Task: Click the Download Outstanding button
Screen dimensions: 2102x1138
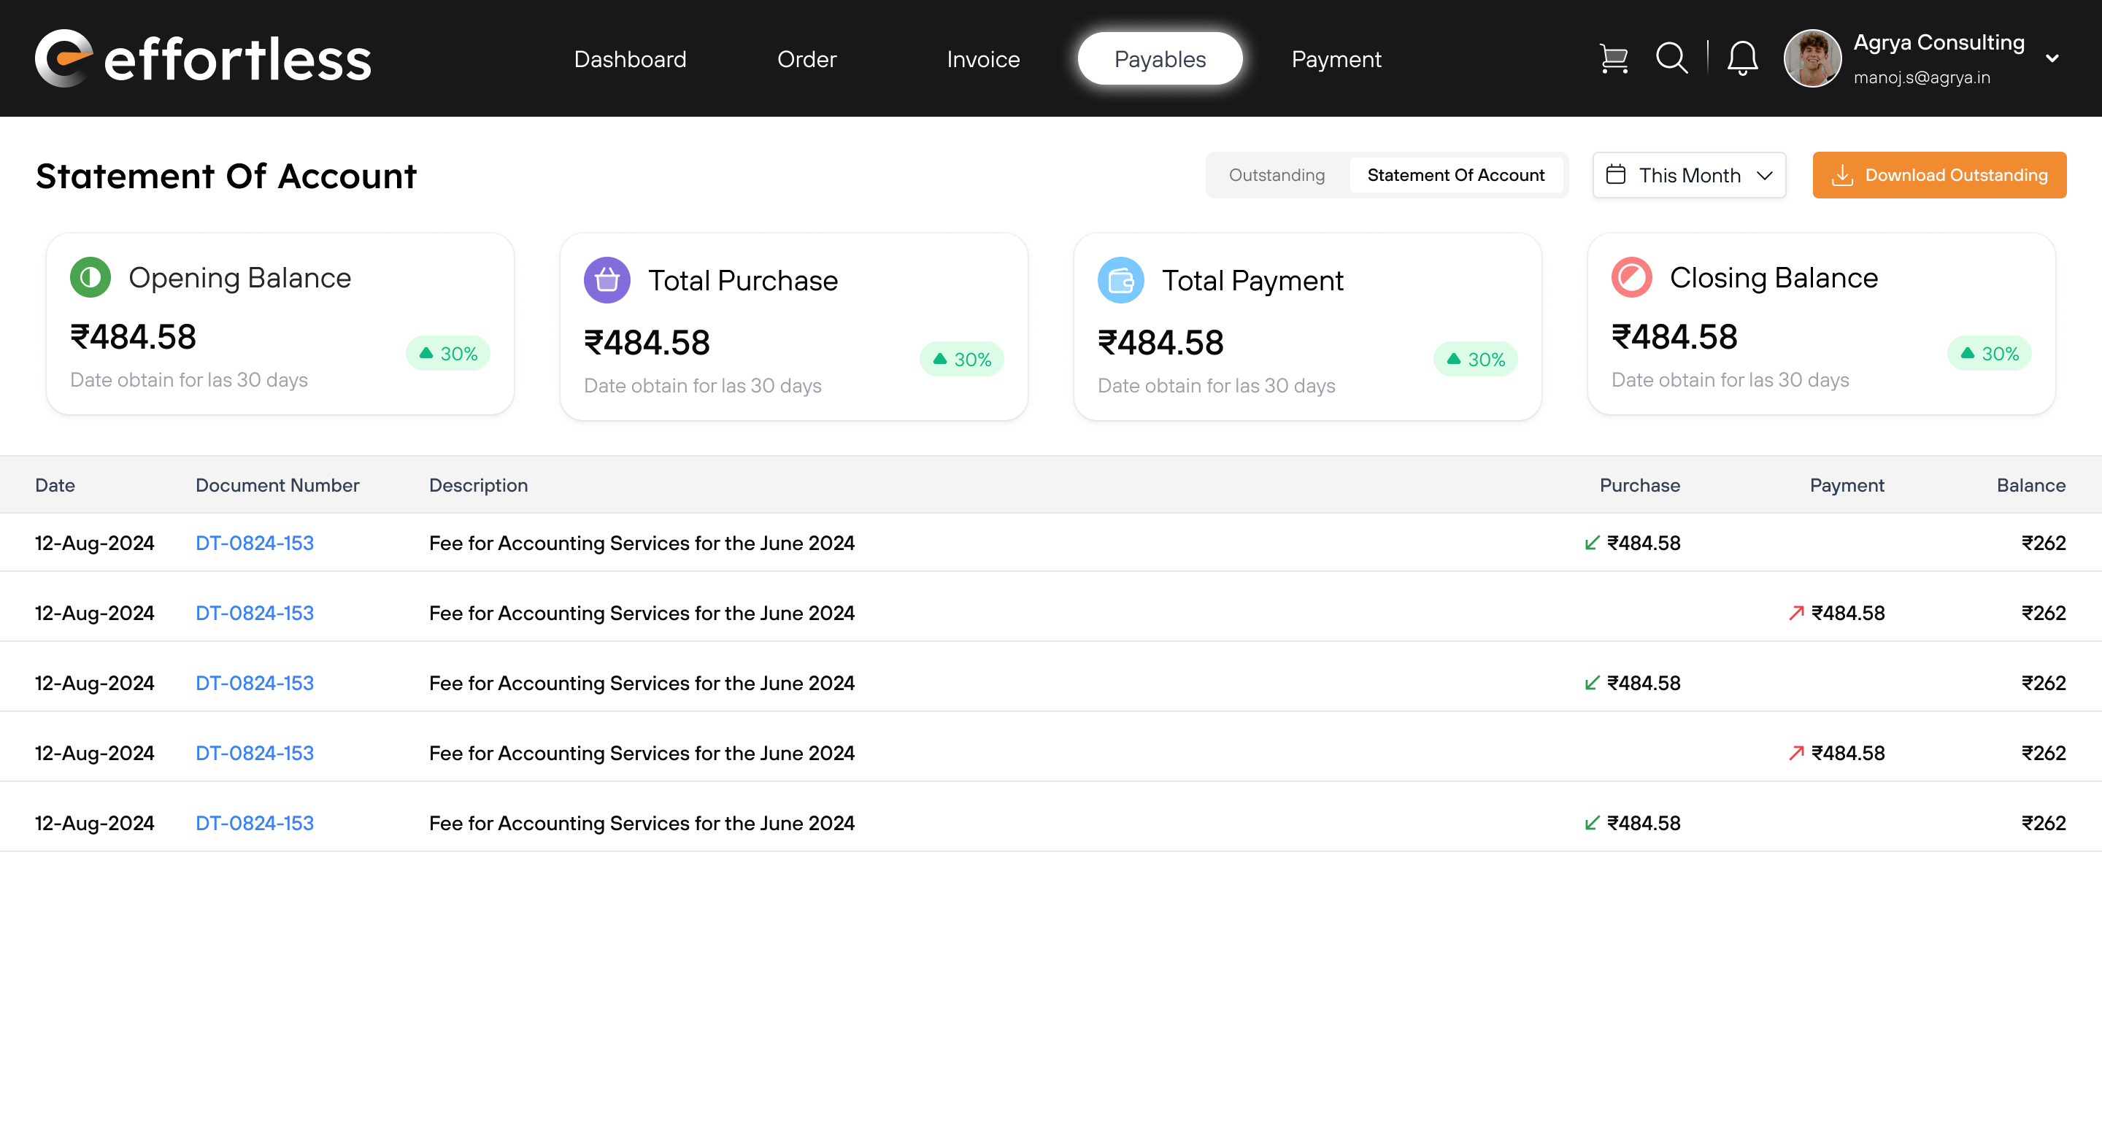Action: 1939,175
